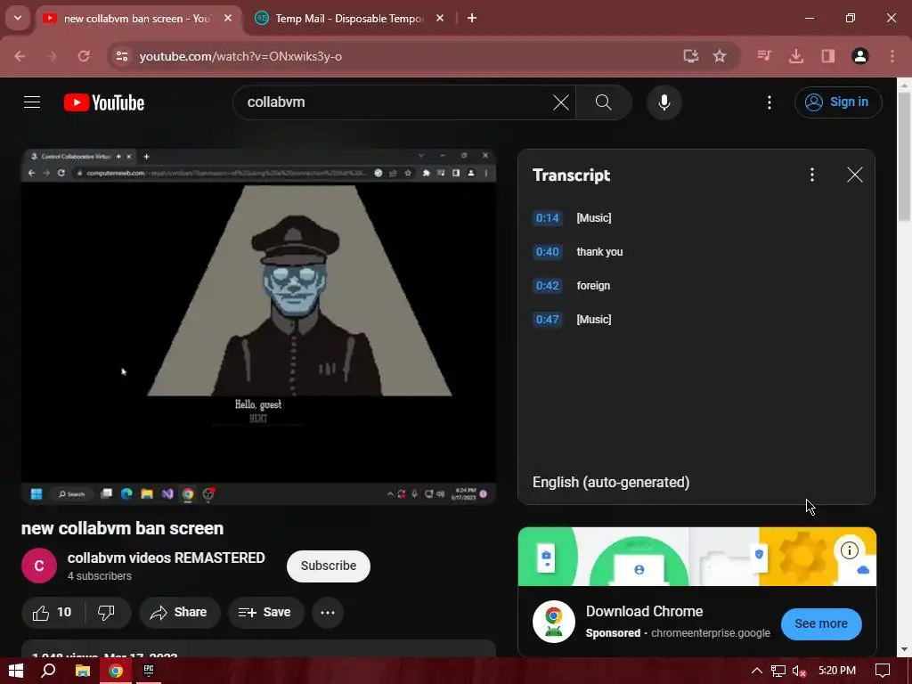Click ad info icon on Chrome banner
Viewport: 912px width, 684px height.
(849, 550)
